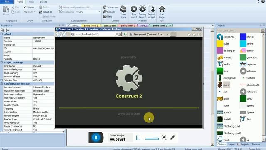Switch to the Layers panel tab
266x150 pixels.
click(x=232, y=144)
